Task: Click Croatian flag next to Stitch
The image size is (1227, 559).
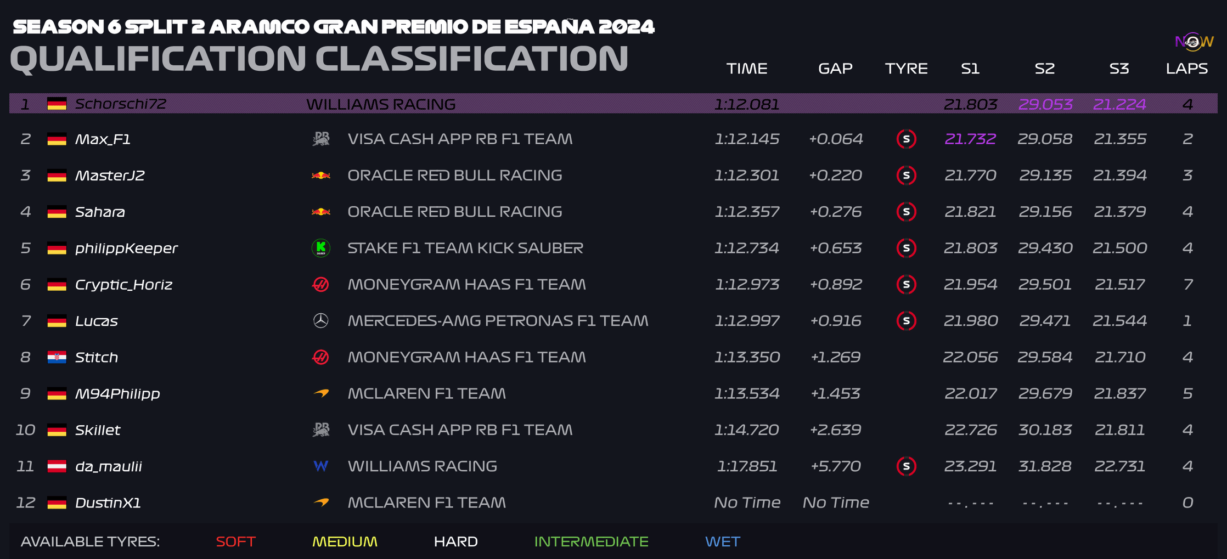Action: [x=57, y=358]
